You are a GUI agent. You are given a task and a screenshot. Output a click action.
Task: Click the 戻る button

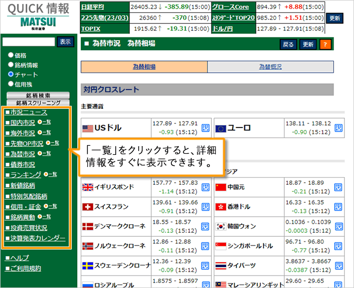point(288,44)
